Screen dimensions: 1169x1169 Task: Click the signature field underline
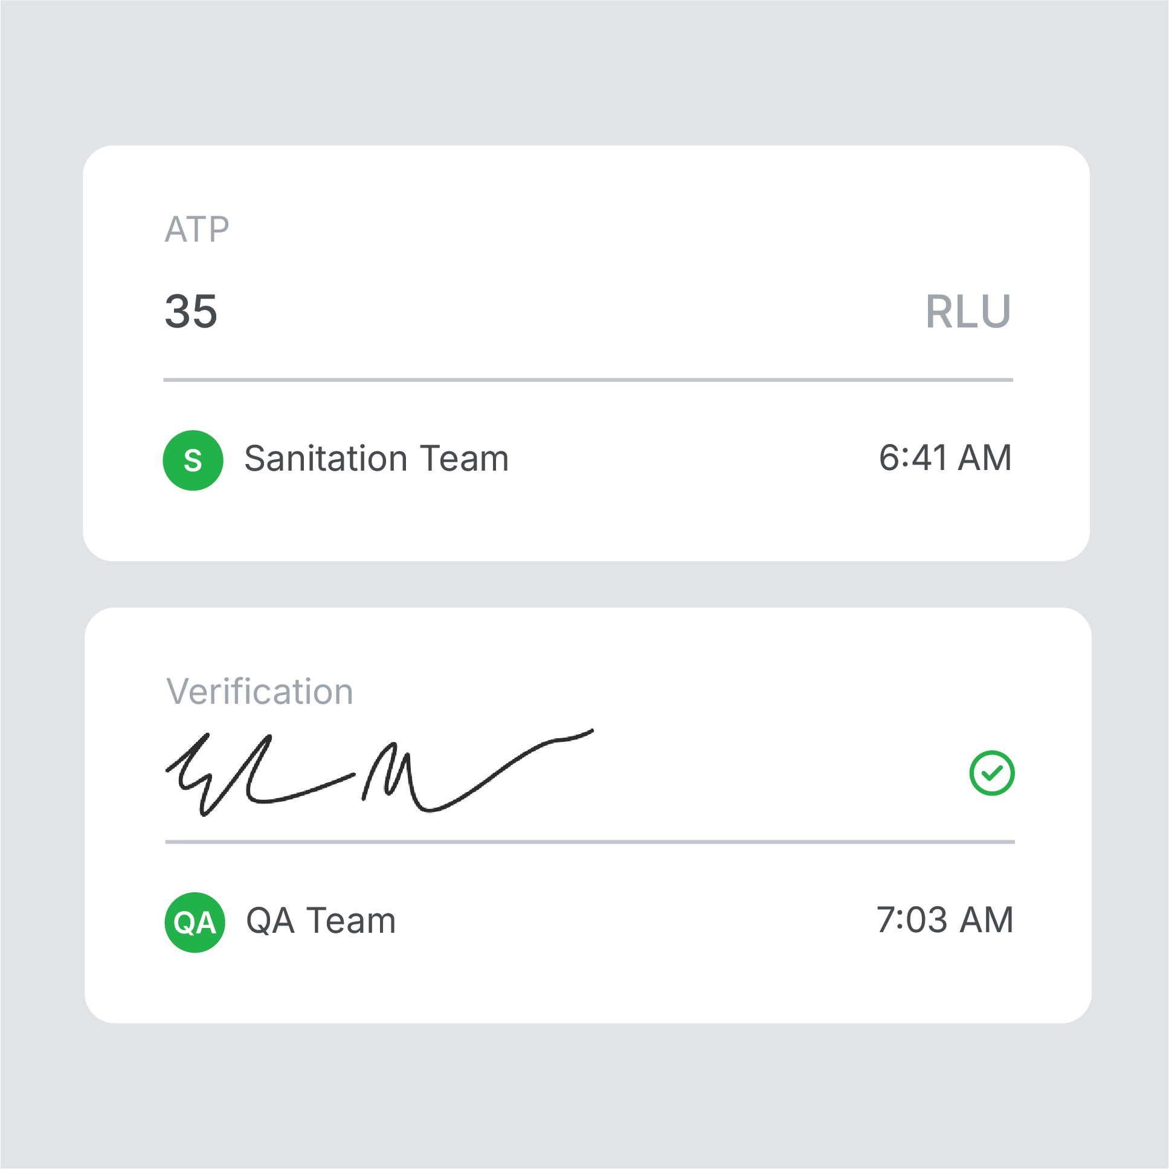pos(590,842)
